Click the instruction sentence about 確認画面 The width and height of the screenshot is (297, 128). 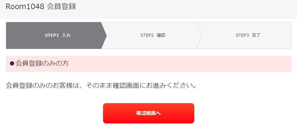pyautogui.click(x=101, y=86)
